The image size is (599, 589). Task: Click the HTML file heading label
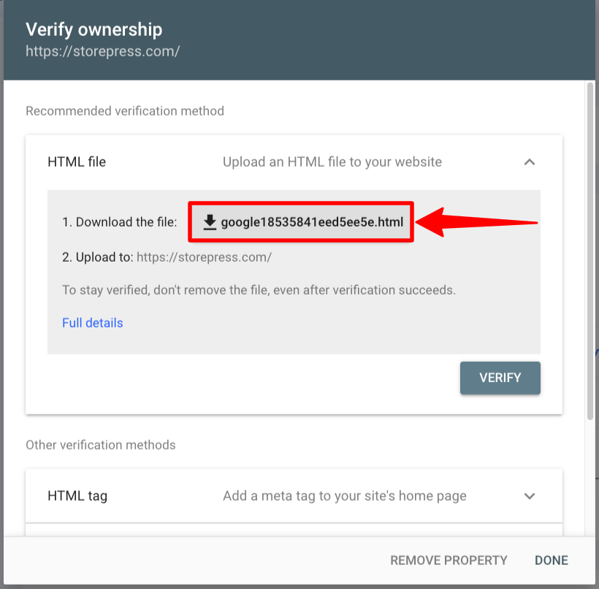77,162
